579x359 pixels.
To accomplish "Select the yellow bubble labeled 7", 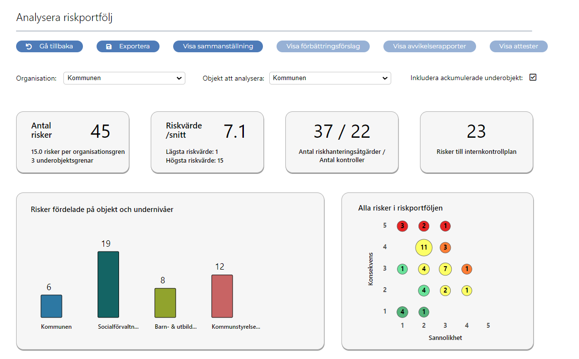I will point(445,269).
